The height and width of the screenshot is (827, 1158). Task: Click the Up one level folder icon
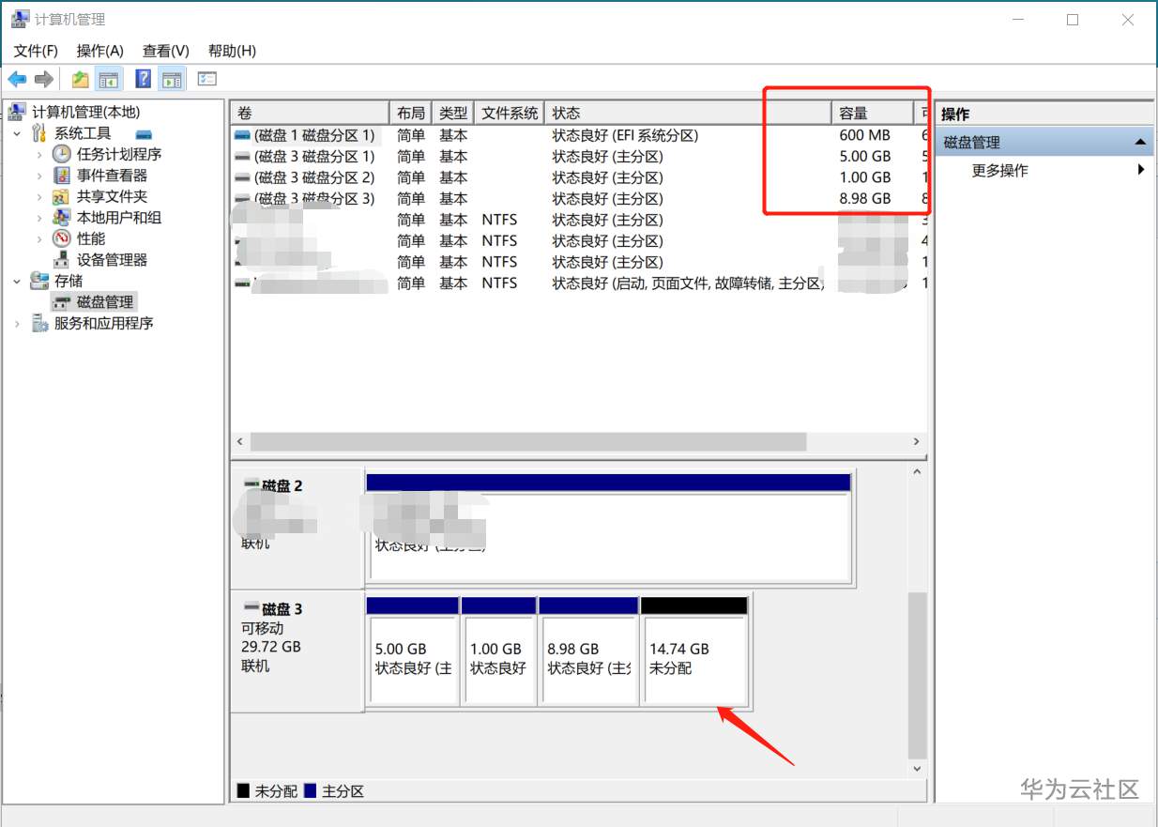(x=81, y=79)
